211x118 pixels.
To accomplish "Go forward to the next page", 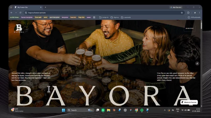I will [x=16, y=13].
